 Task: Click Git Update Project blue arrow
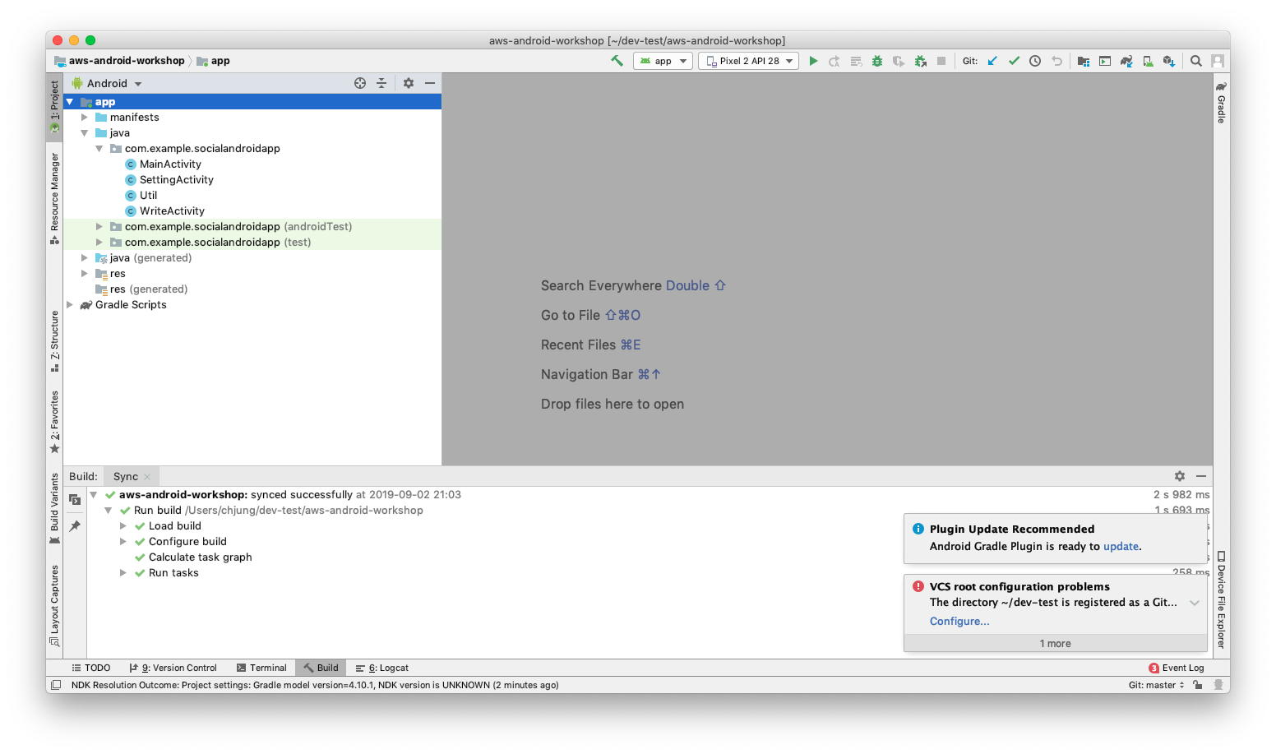(992, 61)
